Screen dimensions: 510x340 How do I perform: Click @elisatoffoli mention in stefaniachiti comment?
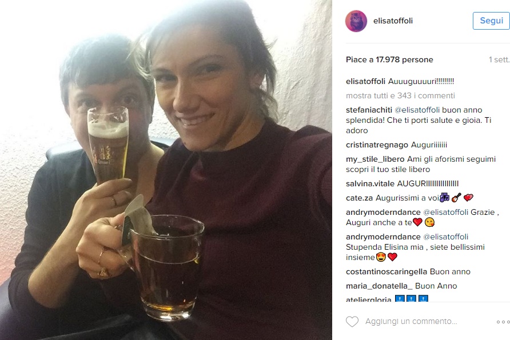(x=417, y=110)
